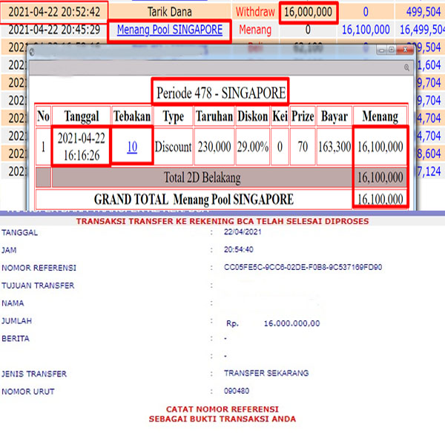Screen dimensions: 445x445
Task: Click the Withdraw status text
Action: 255,12
